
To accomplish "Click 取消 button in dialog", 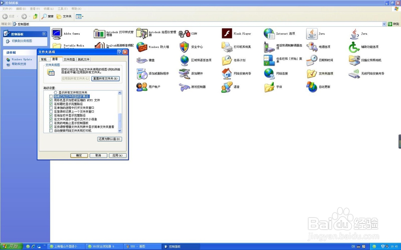I will point(98,155).
